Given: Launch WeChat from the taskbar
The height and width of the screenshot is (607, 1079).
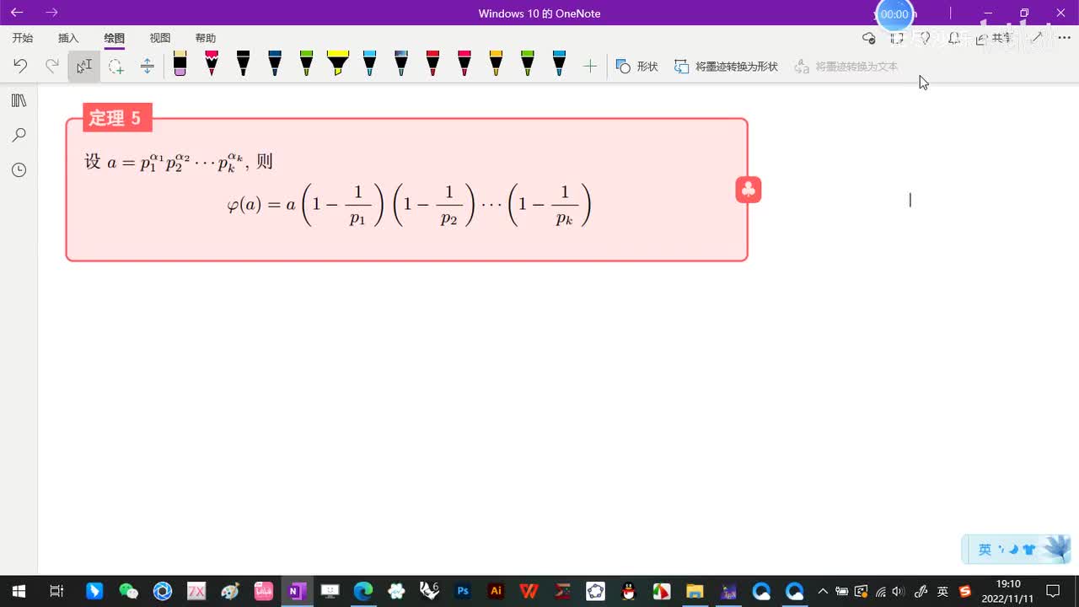Looking at the screenshot, I should pyautogui.click(x=128, y=591).
